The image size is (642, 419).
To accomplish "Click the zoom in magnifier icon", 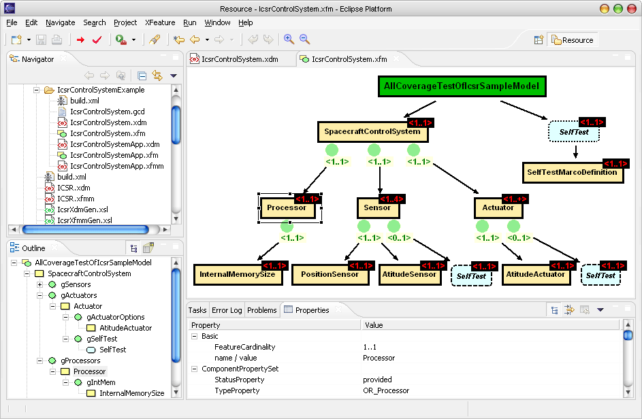I will tap(289, 39).
